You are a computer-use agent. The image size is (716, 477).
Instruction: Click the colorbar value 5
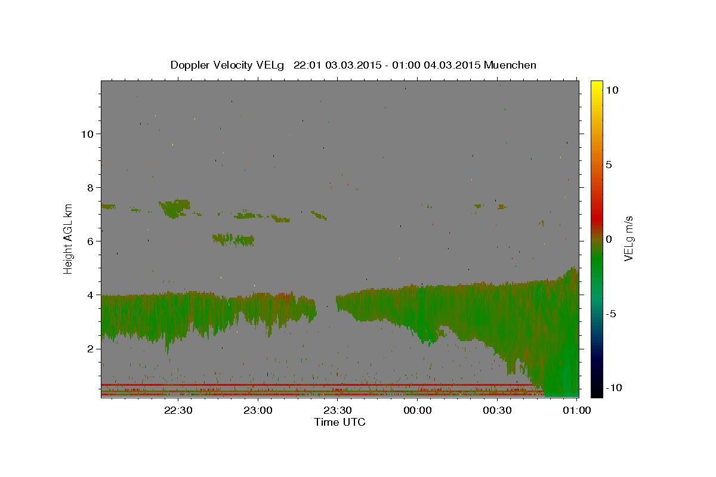(609, 165)
